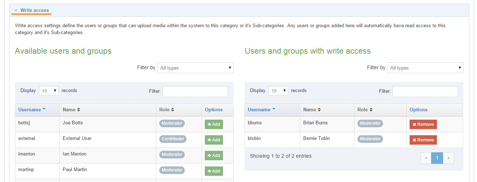477x182 pixels.
Task: Focus the write access Filter text field
Action: pyautogui.click(x=425, y=91)
